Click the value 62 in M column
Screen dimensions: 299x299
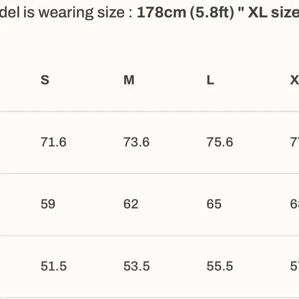(x=131, y=204)
